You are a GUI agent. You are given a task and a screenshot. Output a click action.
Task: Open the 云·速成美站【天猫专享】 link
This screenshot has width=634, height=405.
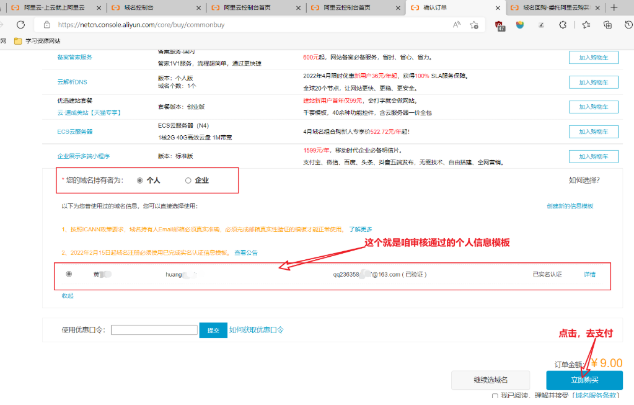pos(89,112)
